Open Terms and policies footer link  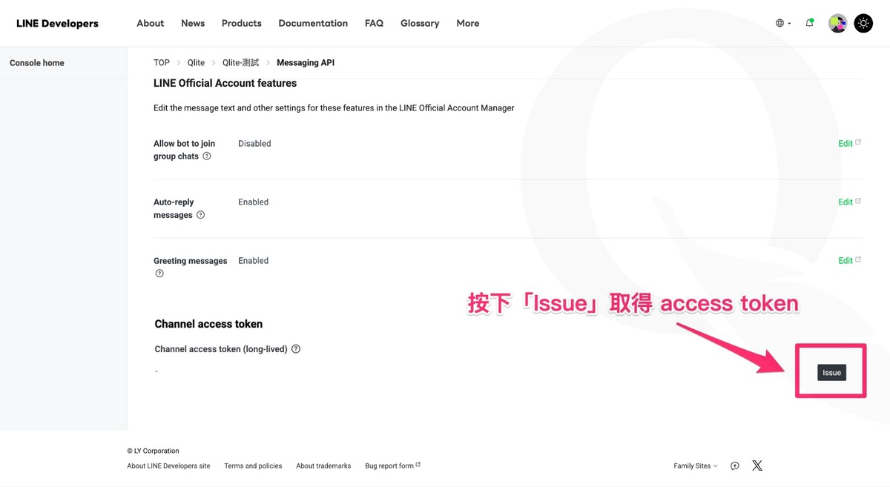coord(253,466)
